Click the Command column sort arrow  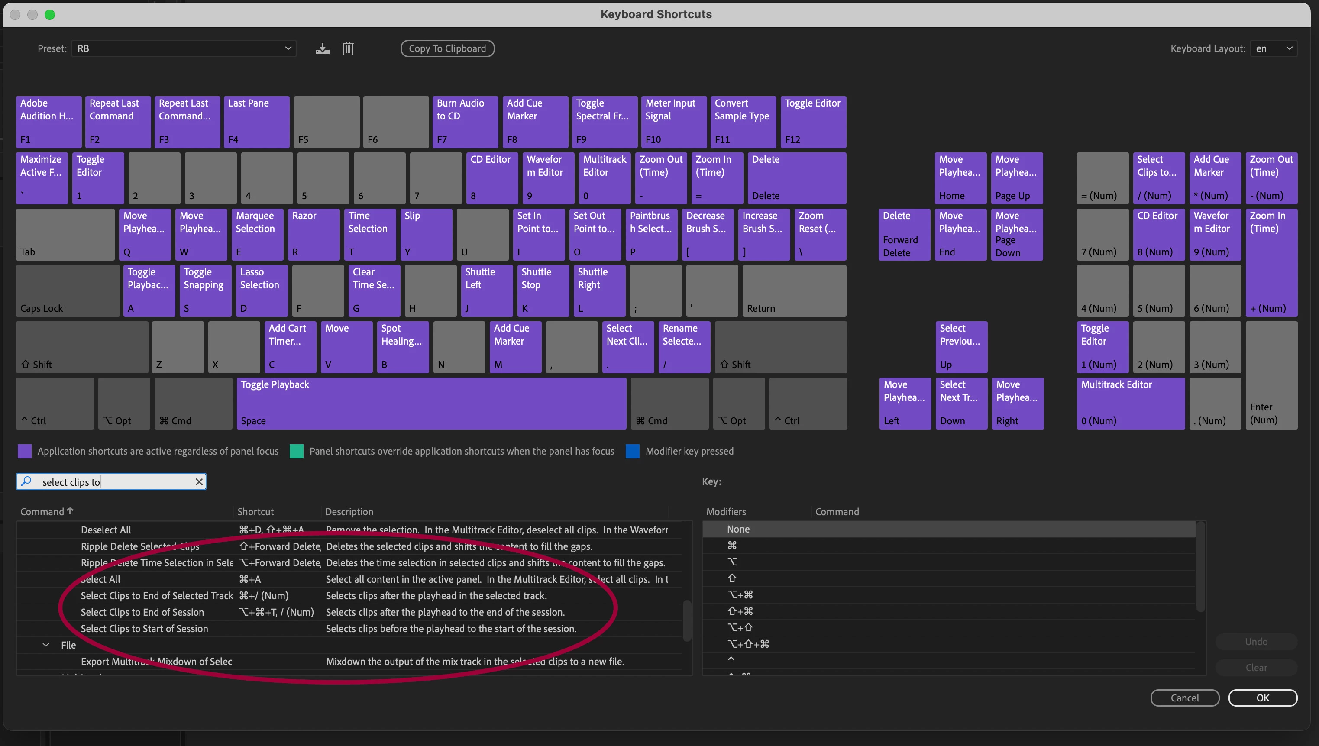pyautogui.click(x=70, y=511)
